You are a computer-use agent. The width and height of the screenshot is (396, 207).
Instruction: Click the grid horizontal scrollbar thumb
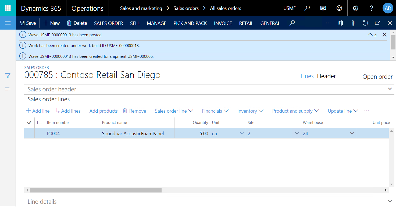click(x=96, y=190)
